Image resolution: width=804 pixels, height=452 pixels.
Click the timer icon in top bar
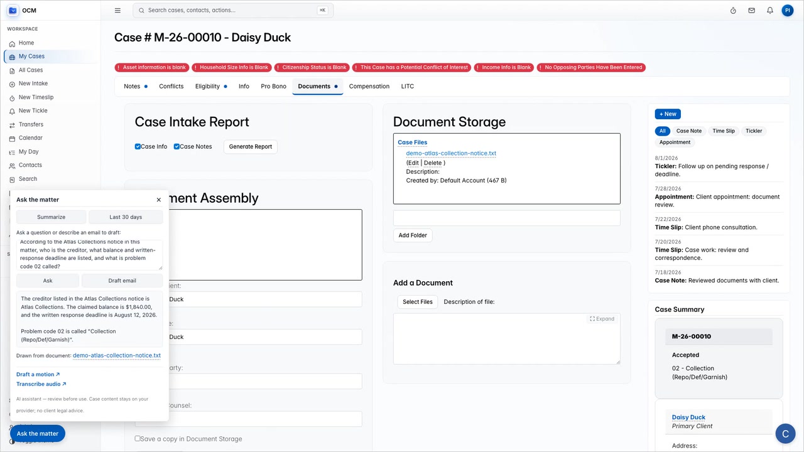[733, 10]
